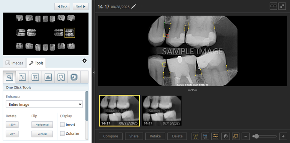This screenshot has height=143, width=290.
Task: Select the leftmost middle-row bitewing in the mount
Action: click(21, 32)
